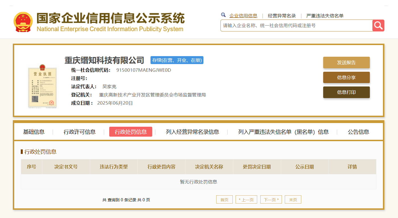
Task: Click the legal representative name 吴家亮
Action: tap(109, 86)
